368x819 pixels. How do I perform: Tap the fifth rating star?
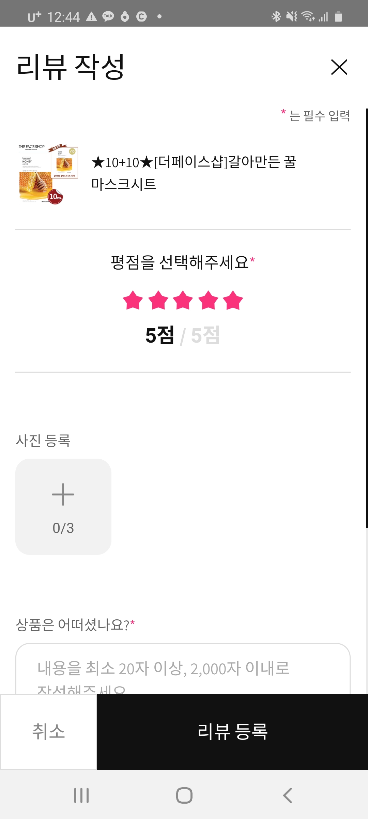pos(233,300)
